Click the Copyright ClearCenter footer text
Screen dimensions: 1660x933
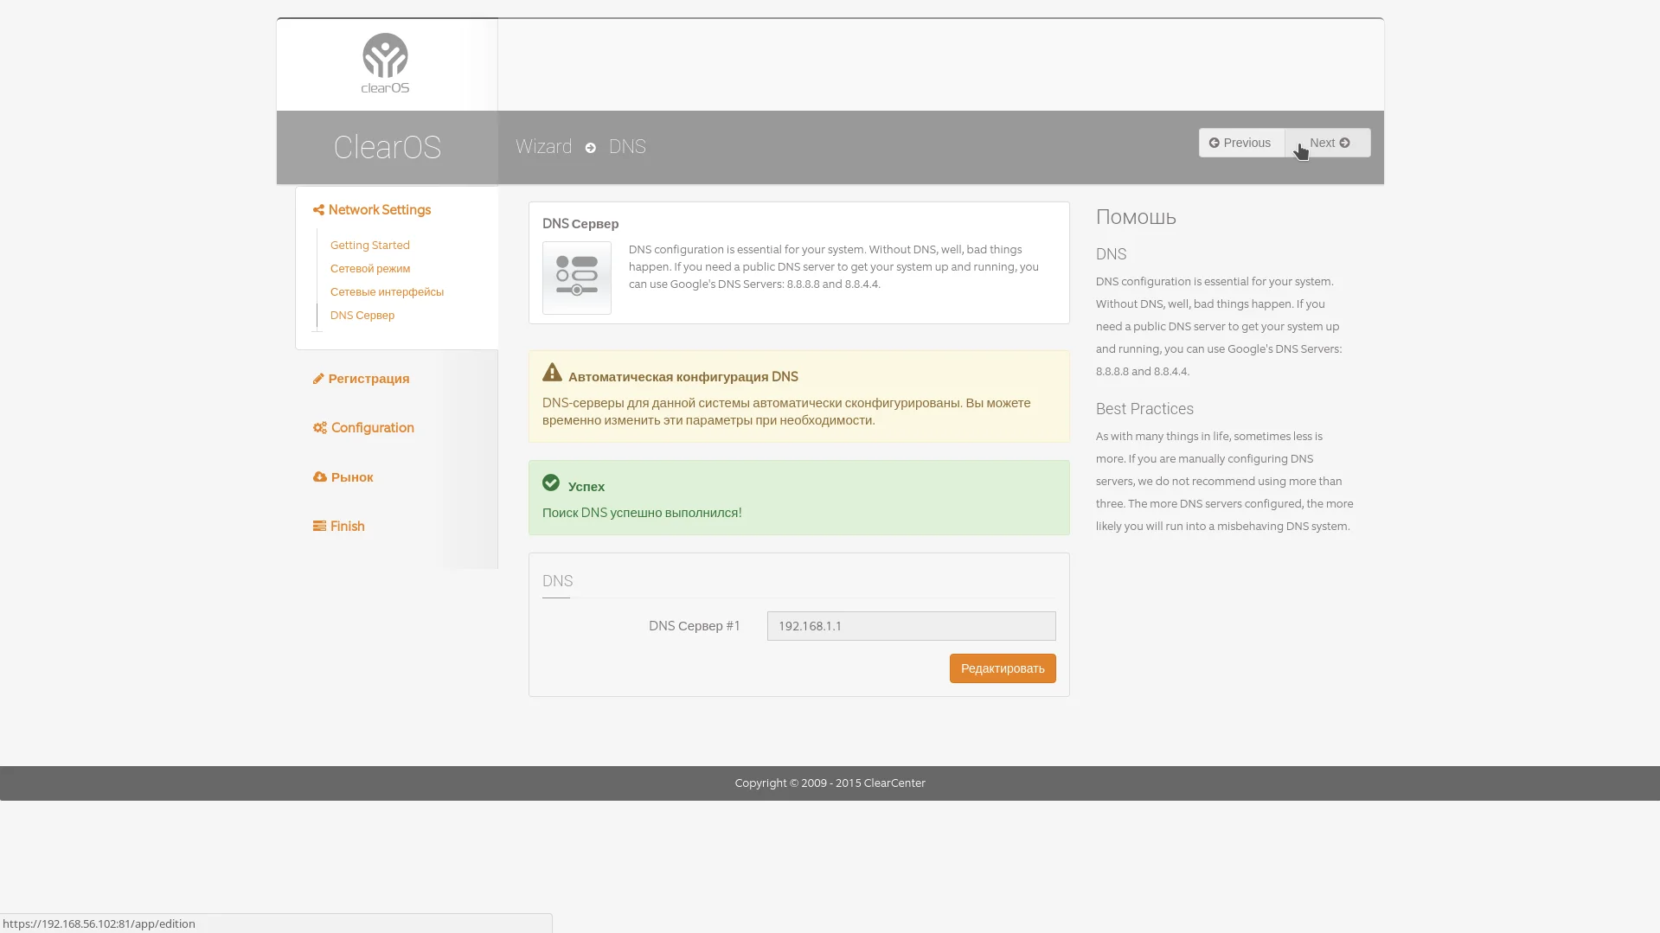tap(830, 783)
